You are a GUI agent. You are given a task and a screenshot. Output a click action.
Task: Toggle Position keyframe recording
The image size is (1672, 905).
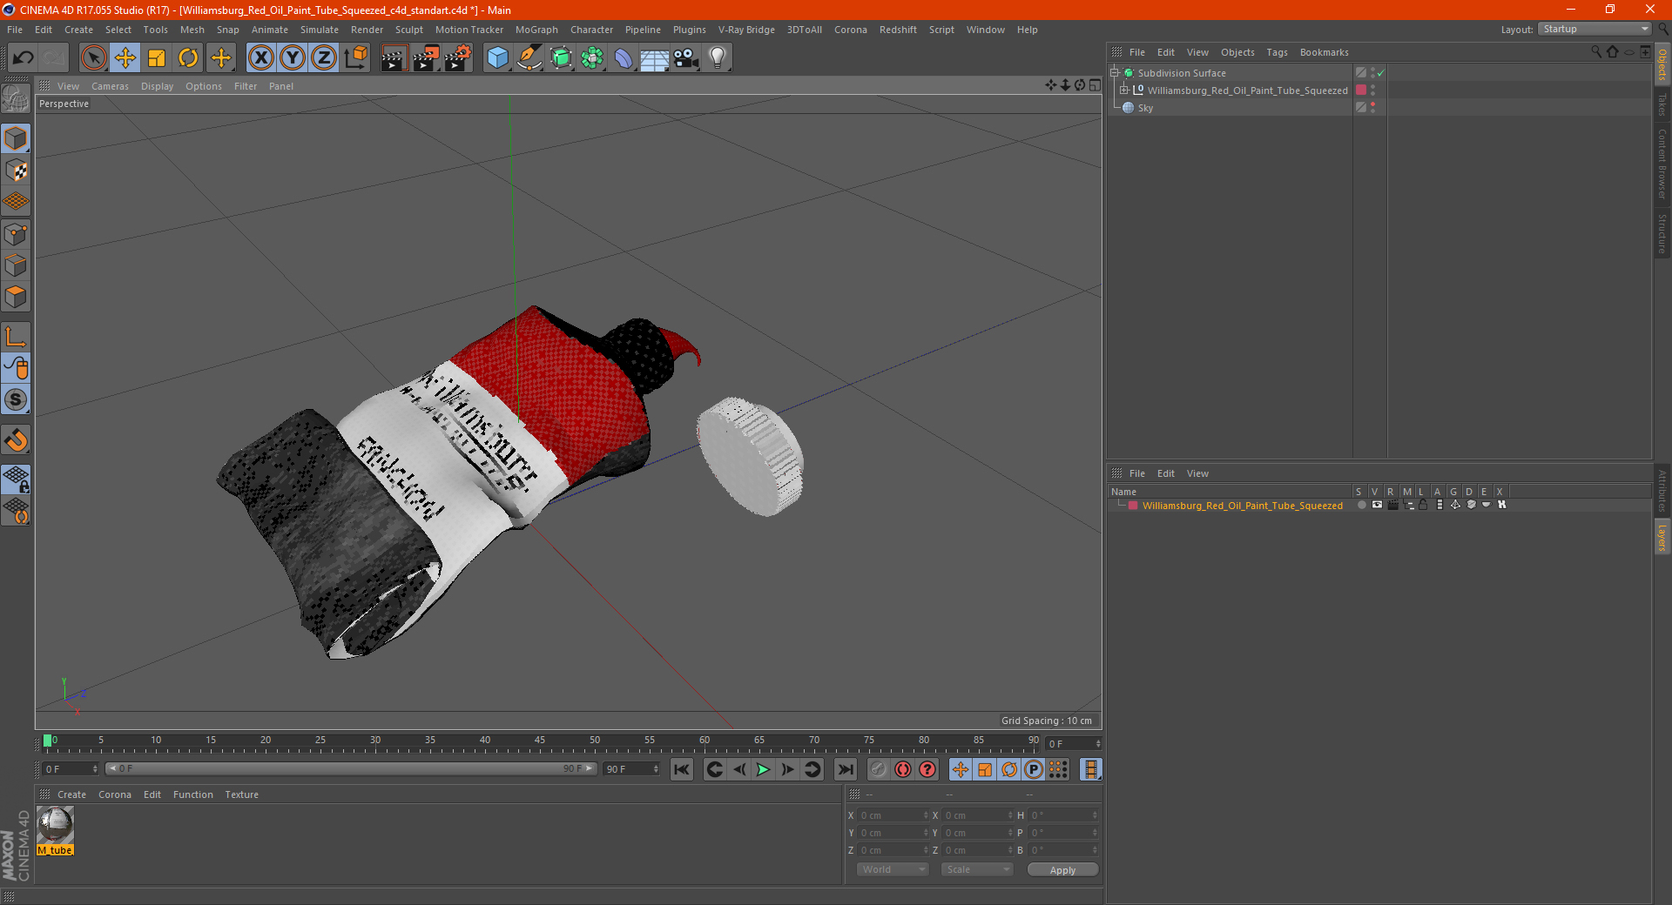[961, 769]
